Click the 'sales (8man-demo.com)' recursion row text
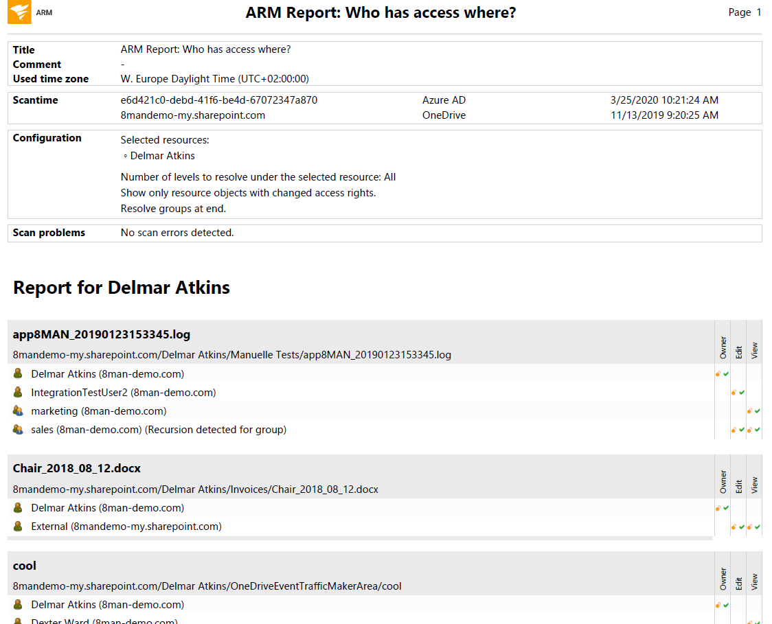The image size is (772, 624). 159,430
